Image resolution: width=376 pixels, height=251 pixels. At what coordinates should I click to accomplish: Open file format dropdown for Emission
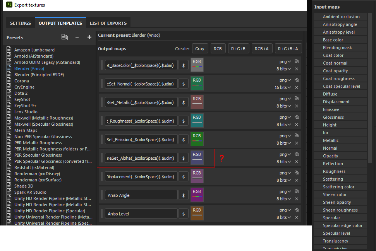285,136
